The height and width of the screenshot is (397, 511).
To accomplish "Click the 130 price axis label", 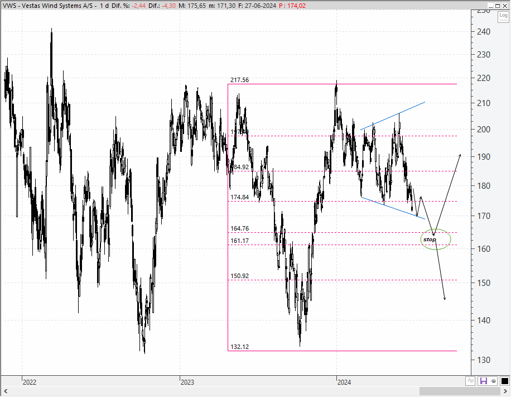I will [484, 360].
